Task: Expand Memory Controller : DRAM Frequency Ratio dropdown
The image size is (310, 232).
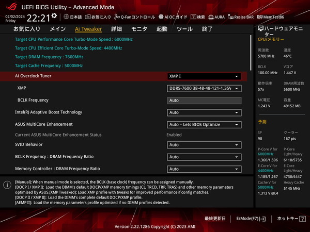Action: point(205,169)
